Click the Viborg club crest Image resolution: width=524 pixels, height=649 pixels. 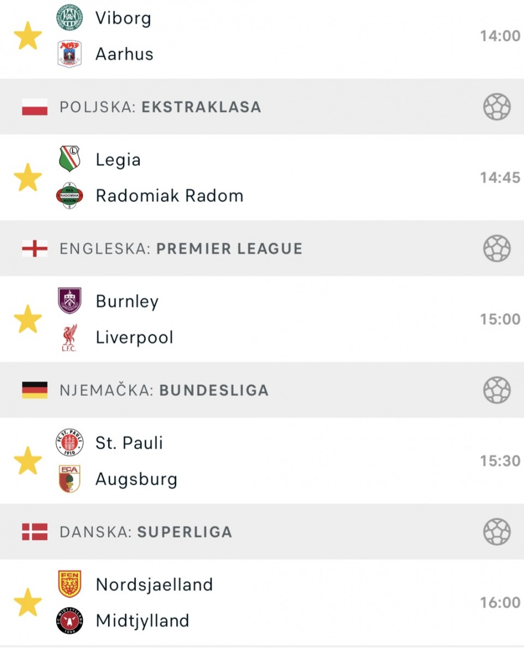click(x=69, y=17)
